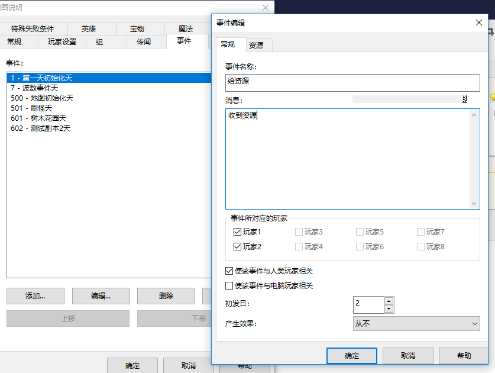Switch to the 英雄 tab

tap(89, 28)
